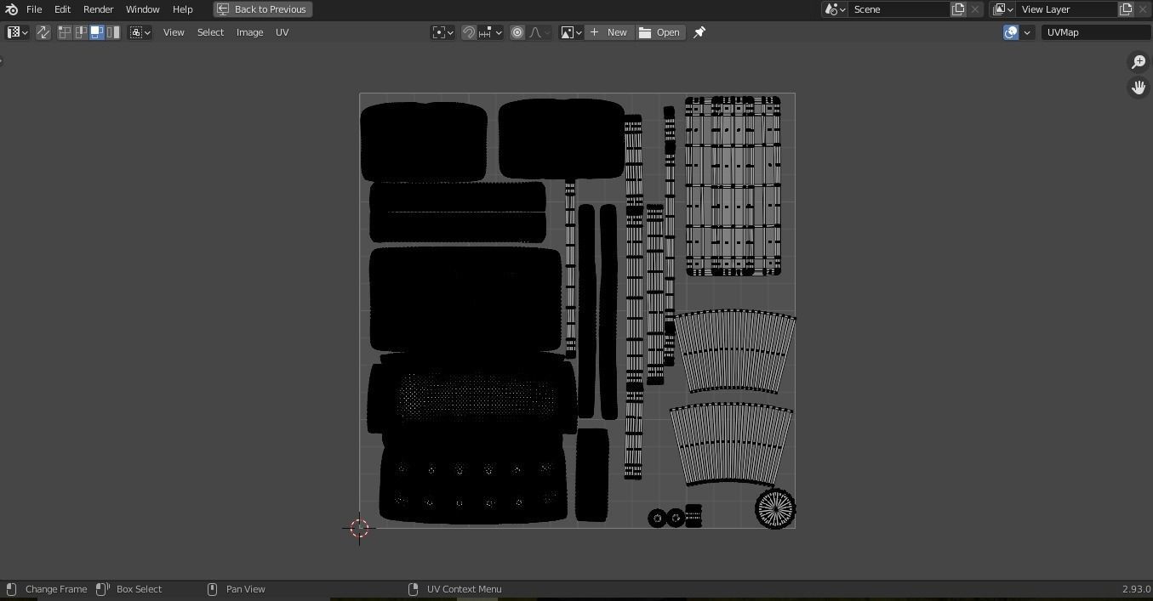Click the Blender logo icon

[11, 9]
